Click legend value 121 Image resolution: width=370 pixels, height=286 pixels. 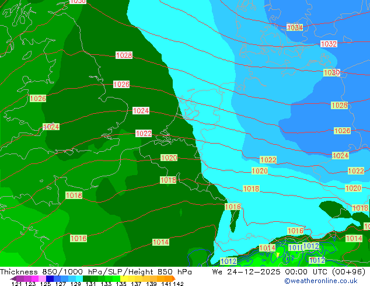(16, 284)
